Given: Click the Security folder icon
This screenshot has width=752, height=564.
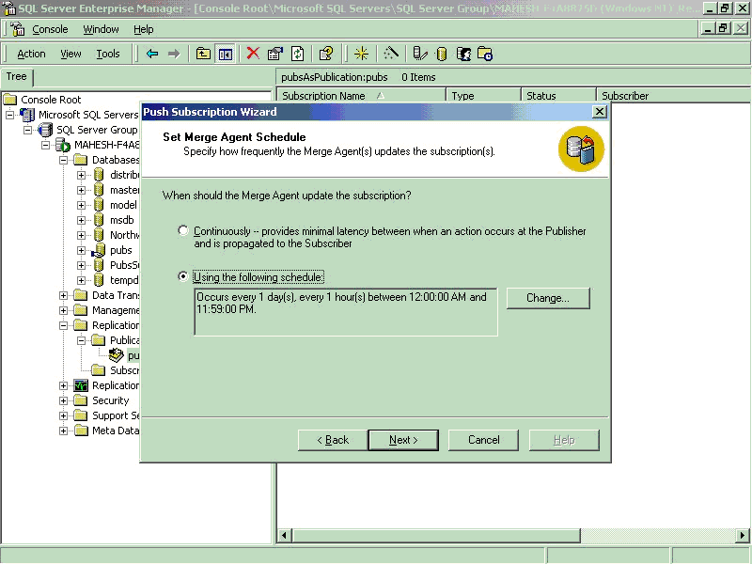Looking at the screenshot, I should click(x=81, y=400).
